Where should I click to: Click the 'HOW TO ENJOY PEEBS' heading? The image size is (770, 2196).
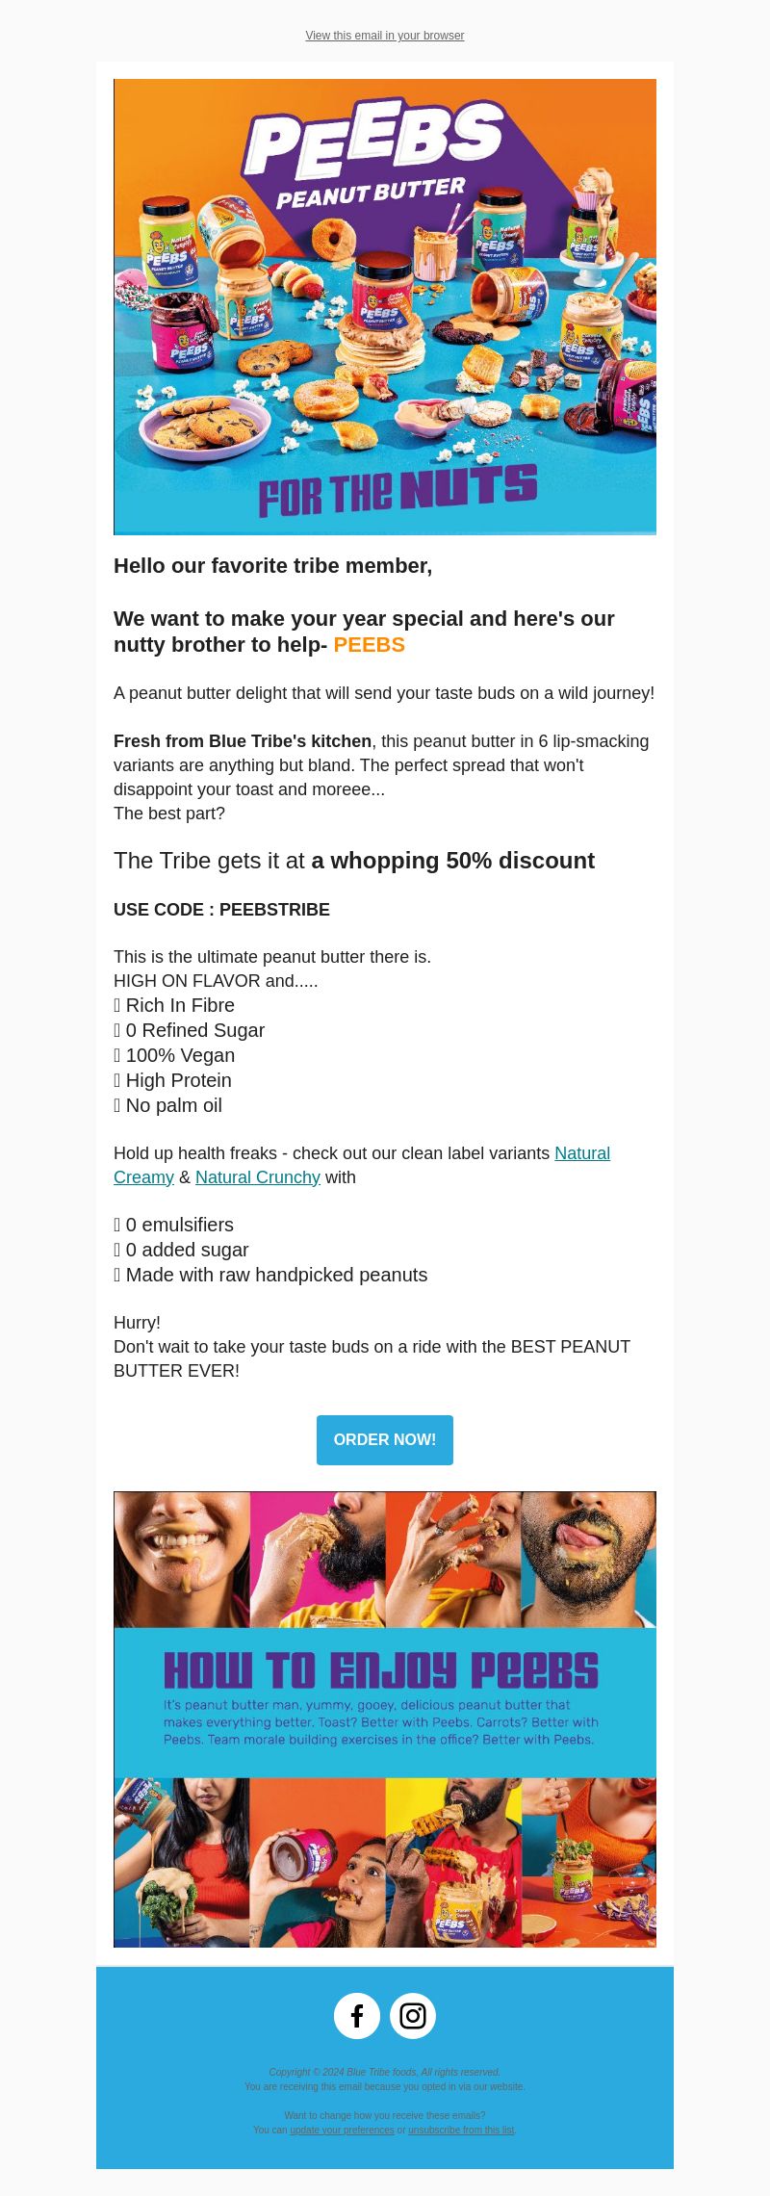tap(381, 1670)
